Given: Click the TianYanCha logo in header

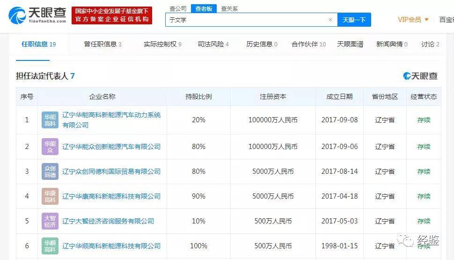Looking at the screenshot, I should (x=37, y=15).
